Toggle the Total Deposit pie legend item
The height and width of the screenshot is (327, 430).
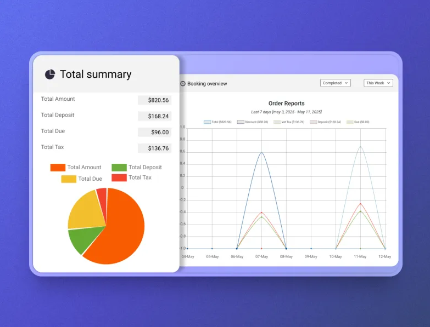(x=137, y=168)
